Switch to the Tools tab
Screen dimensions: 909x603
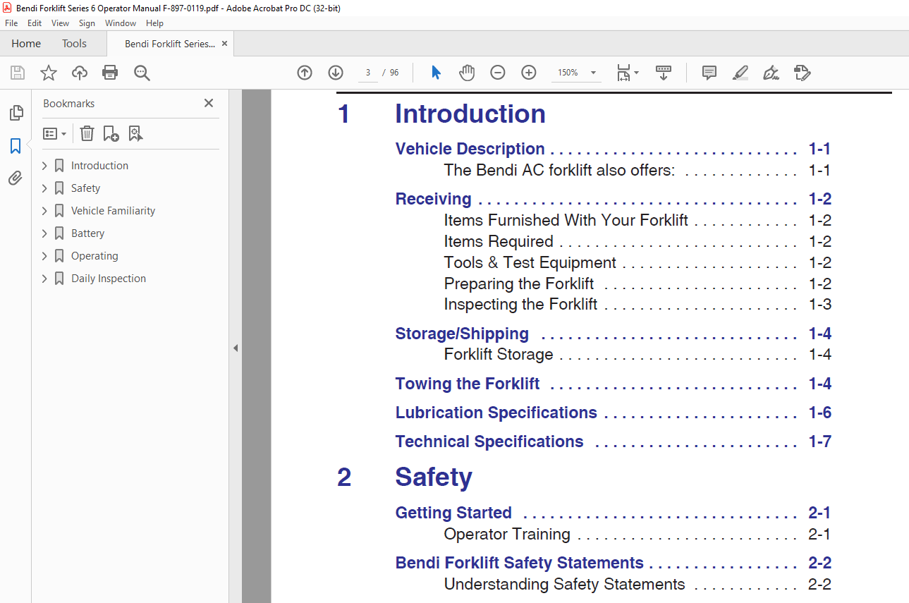coord(74,44)
